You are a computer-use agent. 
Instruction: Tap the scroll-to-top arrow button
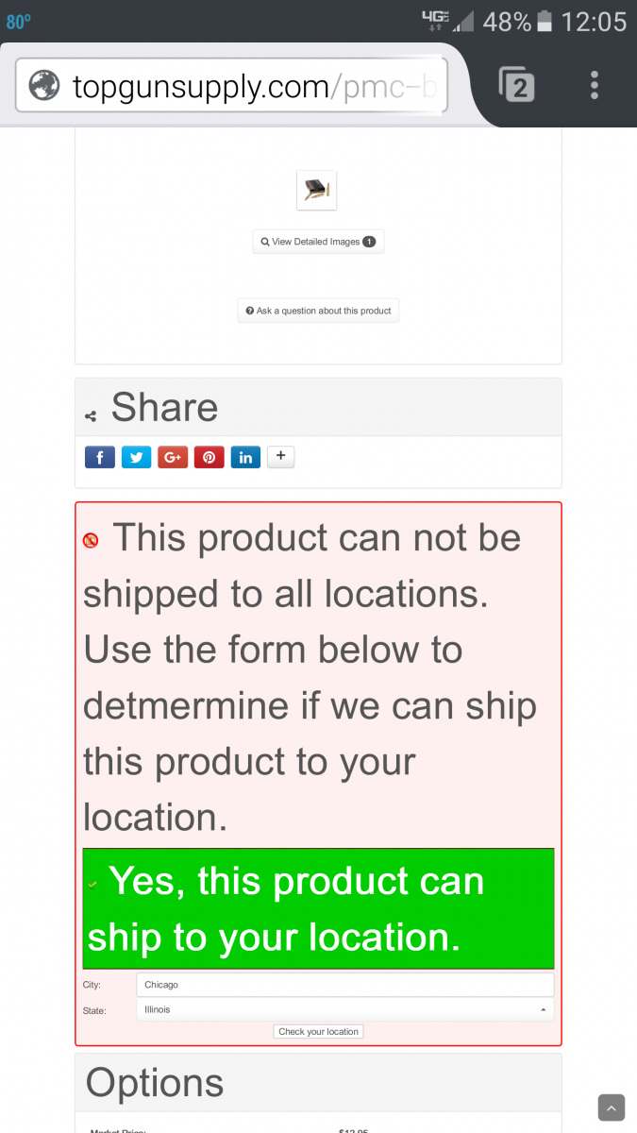612,1108
